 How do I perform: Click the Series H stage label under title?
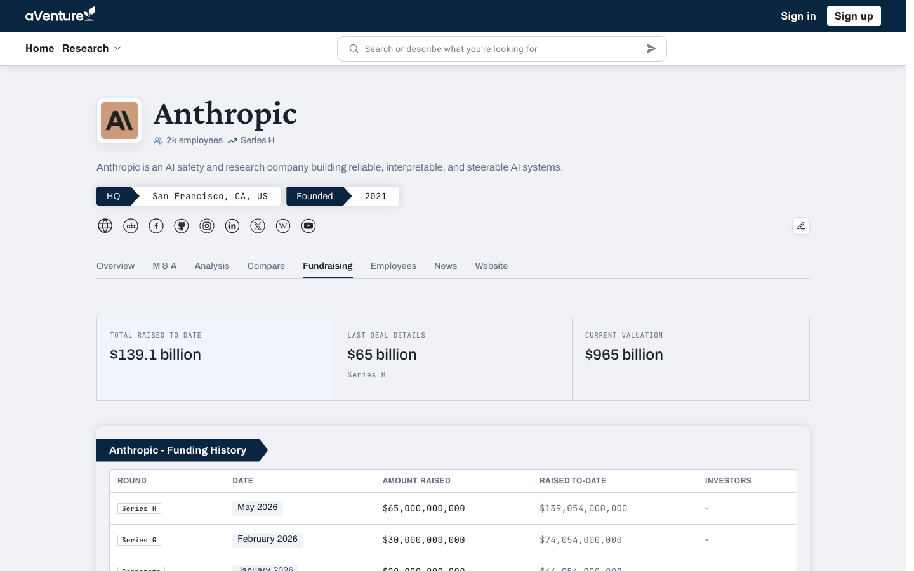coord(258,140)
